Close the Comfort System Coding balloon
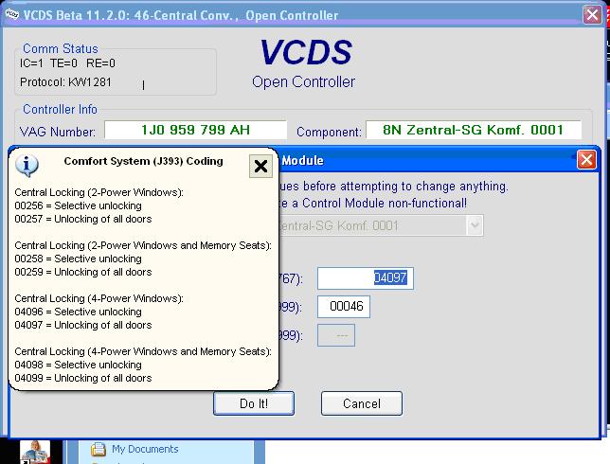610x464 pixels. [x=260, y=166]
